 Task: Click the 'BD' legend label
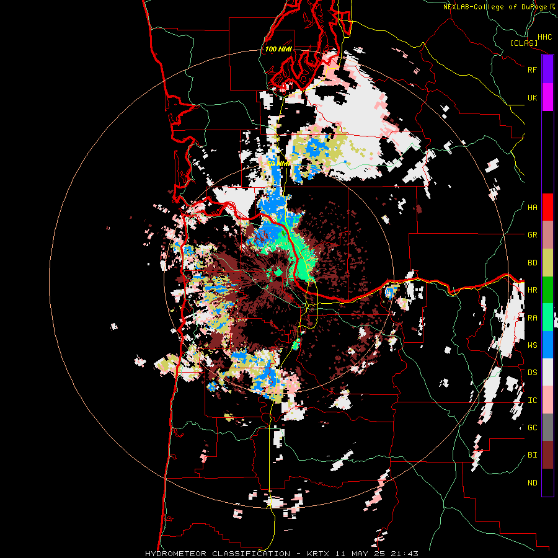532,263
